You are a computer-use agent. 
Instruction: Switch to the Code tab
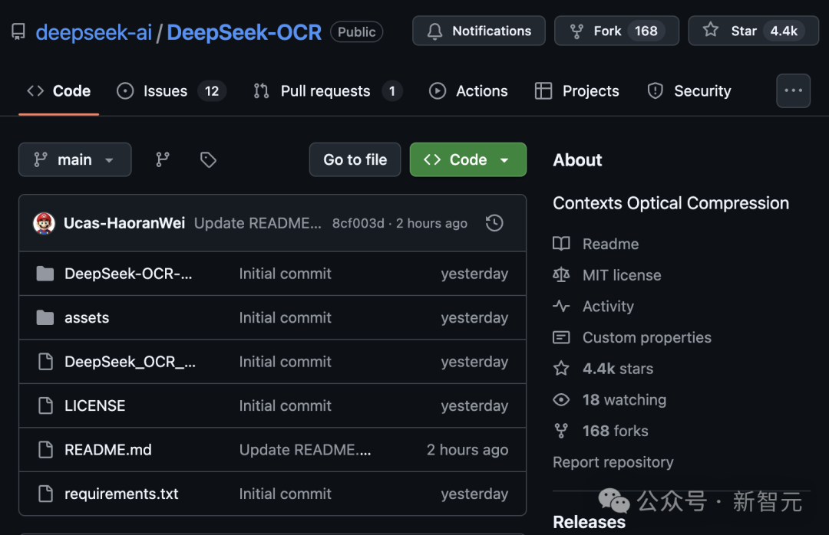point(58,91)
